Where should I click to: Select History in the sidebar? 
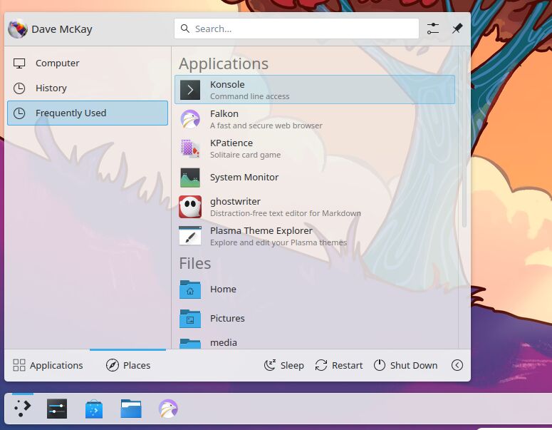pos(88,88)
